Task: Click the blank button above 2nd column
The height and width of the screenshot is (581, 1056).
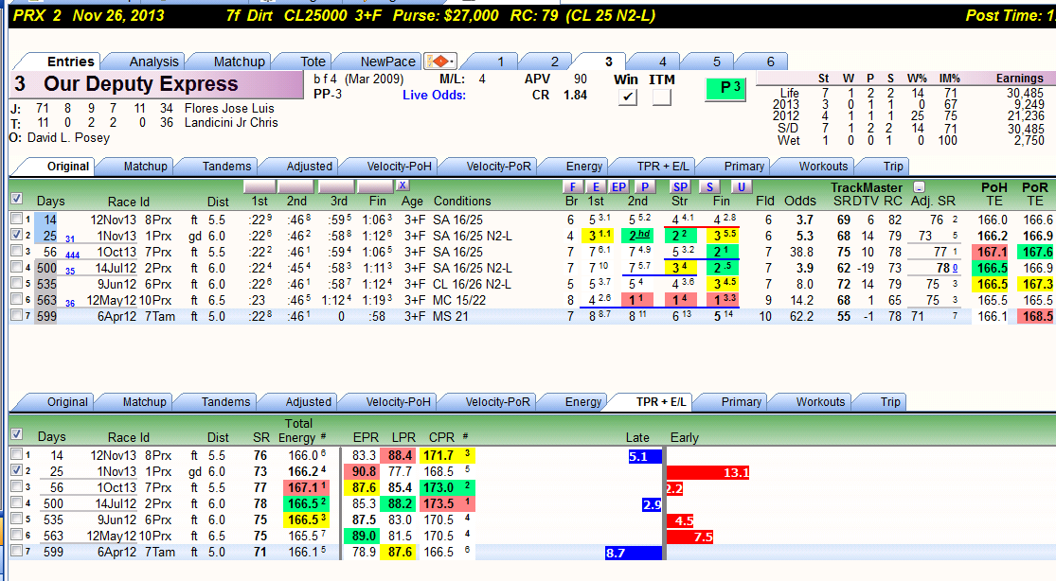Action: click(295, 185)
